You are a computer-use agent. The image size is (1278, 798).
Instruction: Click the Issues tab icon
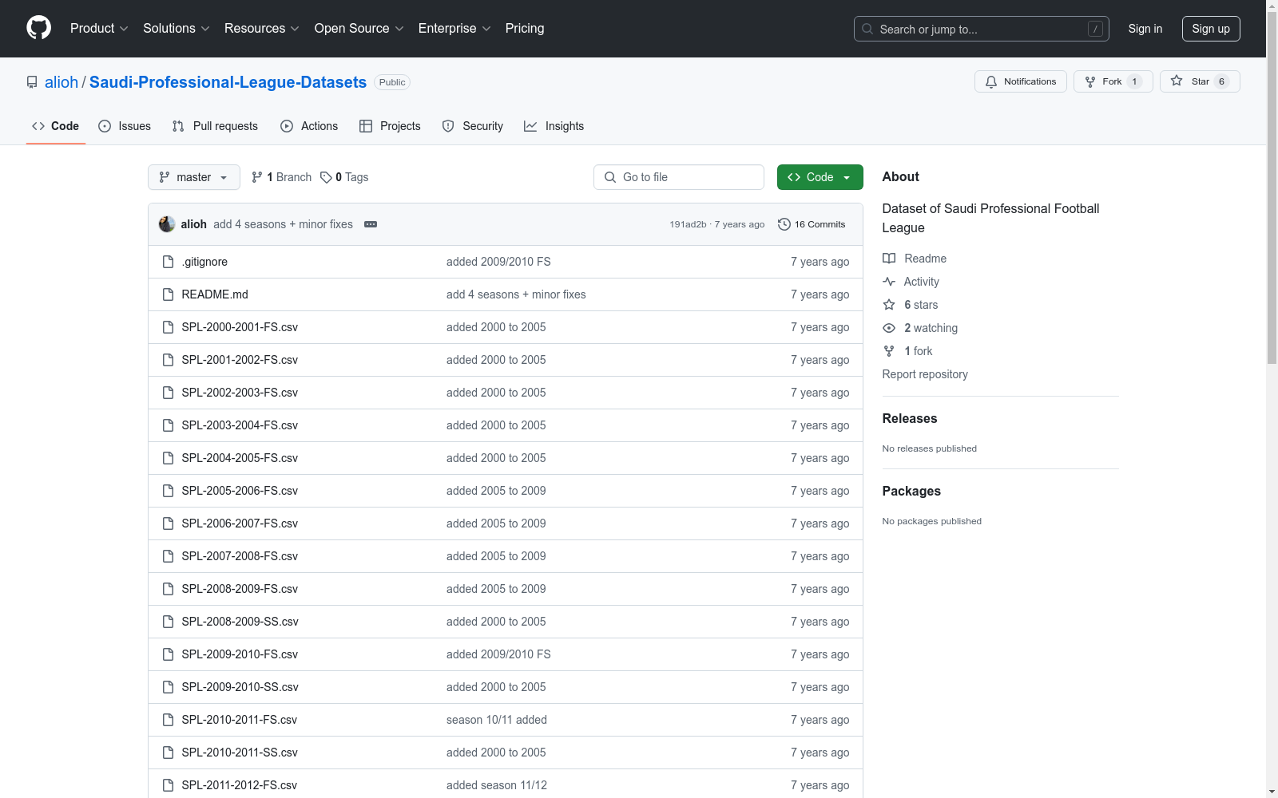105,126
